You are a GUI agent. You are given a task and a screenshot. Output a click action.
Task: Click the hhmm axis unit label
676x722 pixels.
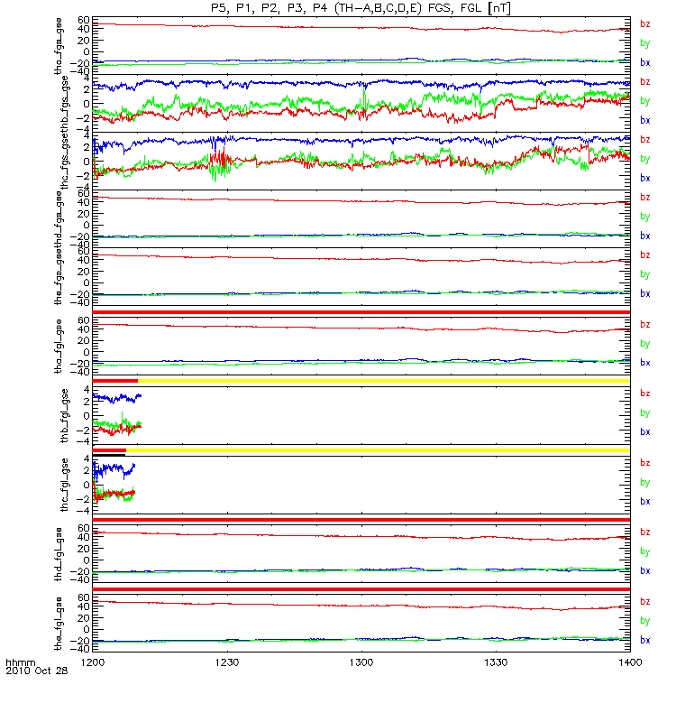click(20, 662)
